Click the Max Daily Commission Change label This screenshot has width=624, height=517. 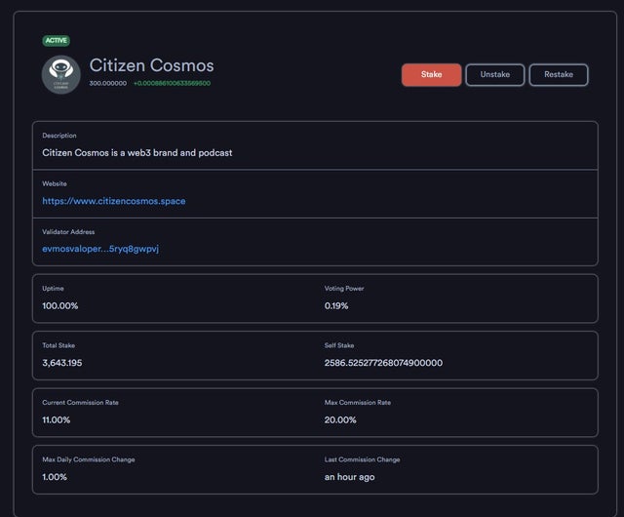[89, 459]
